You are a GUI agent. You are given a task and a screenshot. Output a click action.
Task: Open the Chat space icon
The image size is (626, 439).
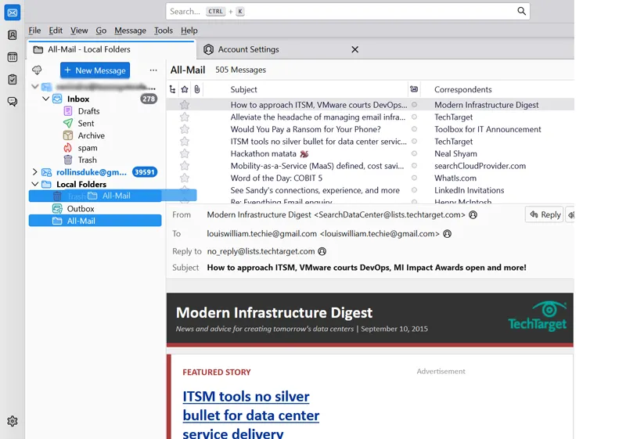pos(13,102)
